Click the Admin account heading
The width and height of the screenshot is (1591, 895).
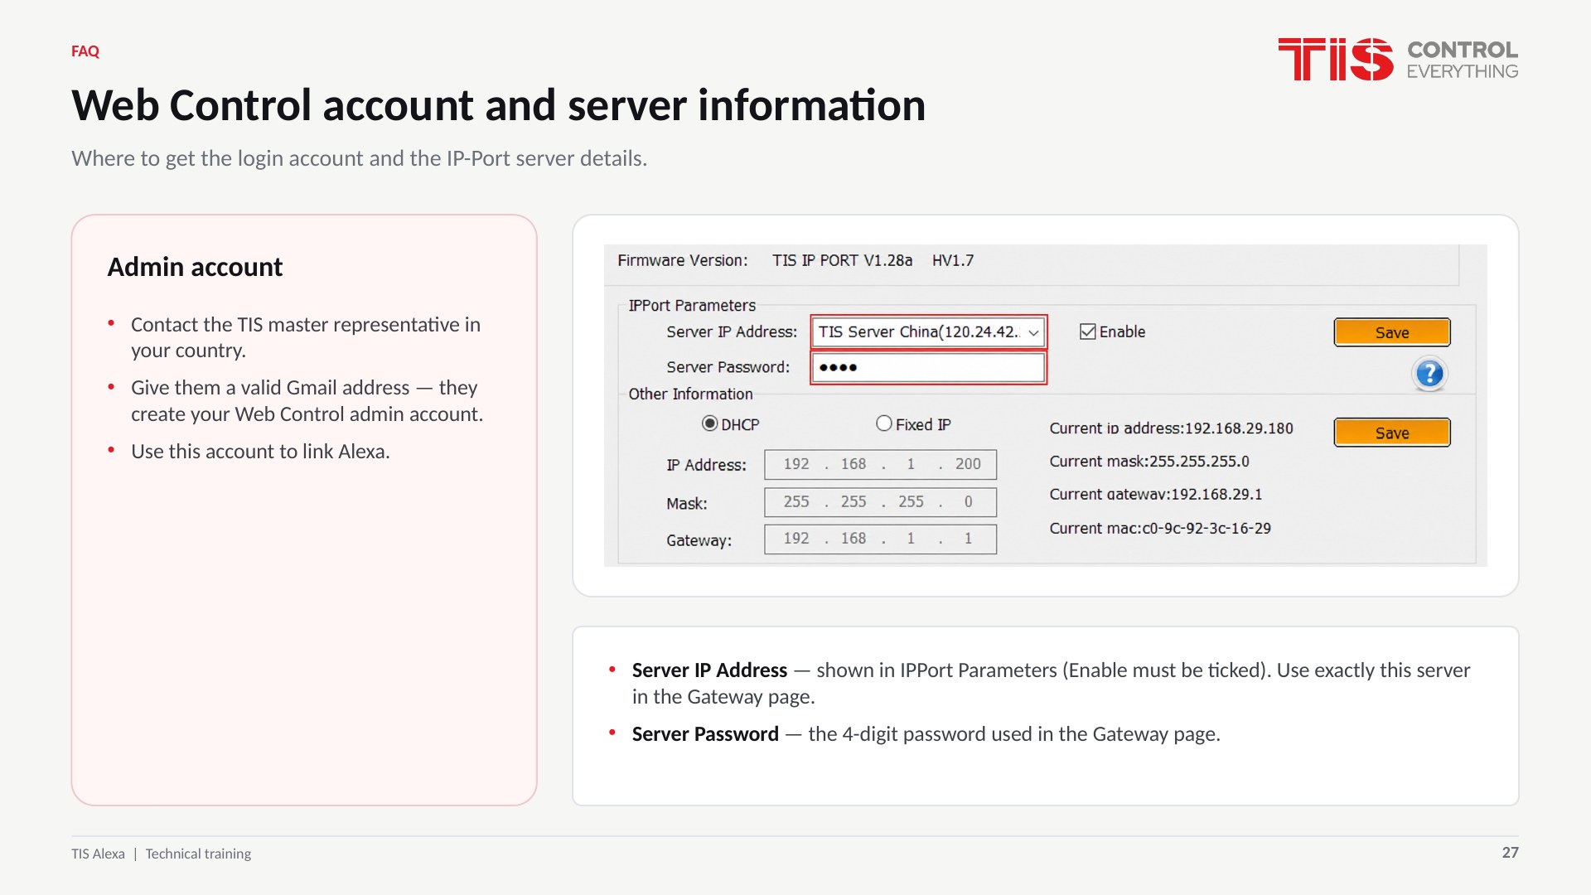coord(195,267)
